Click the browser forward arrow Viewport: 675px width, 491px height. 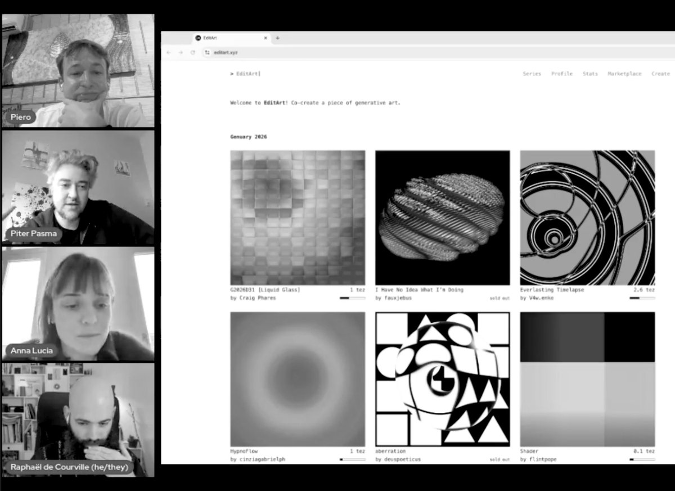point(181,52)
